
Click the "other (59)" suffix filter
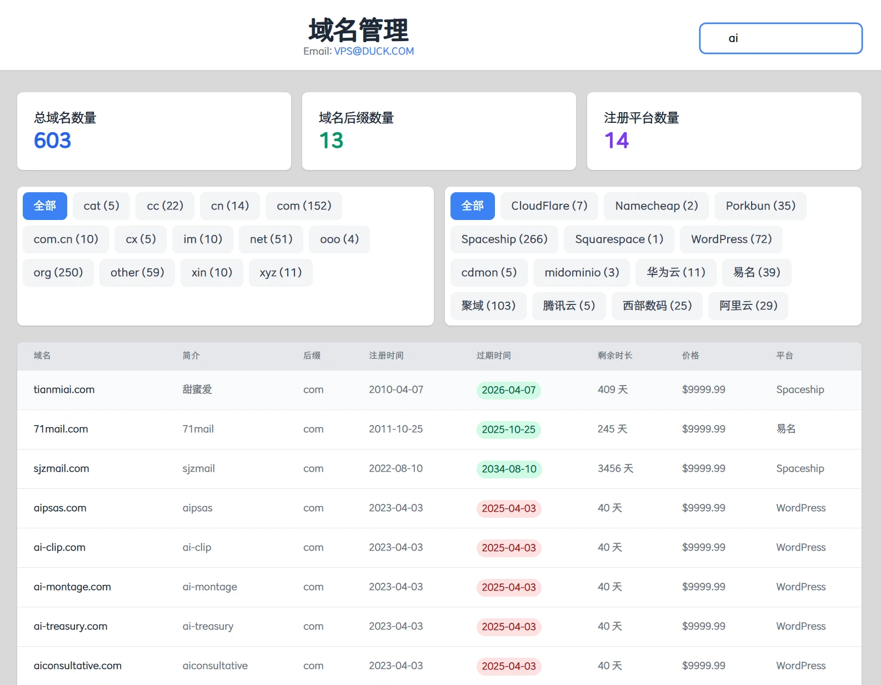coord(137,273)
